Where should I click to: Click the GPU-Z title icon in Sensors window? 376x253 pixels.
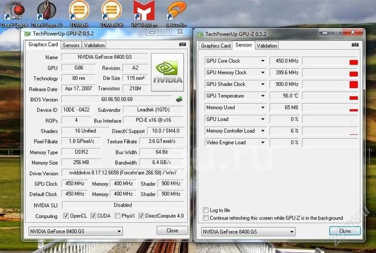click(x=200, y=34)
